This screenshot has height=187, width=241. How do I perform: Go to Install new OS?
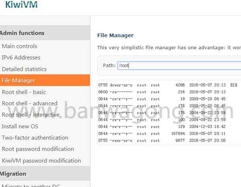click(20, 126)
